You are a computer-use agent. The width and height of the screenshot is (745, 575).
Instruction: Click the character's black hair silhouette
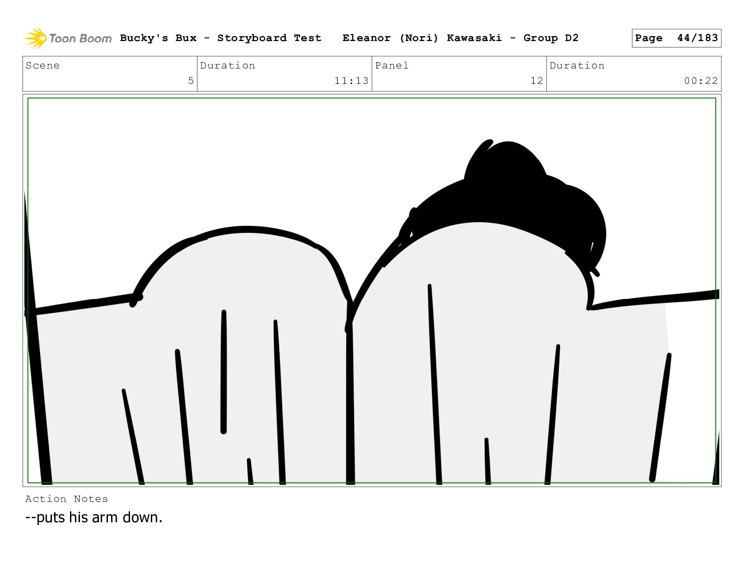(519, 203)
